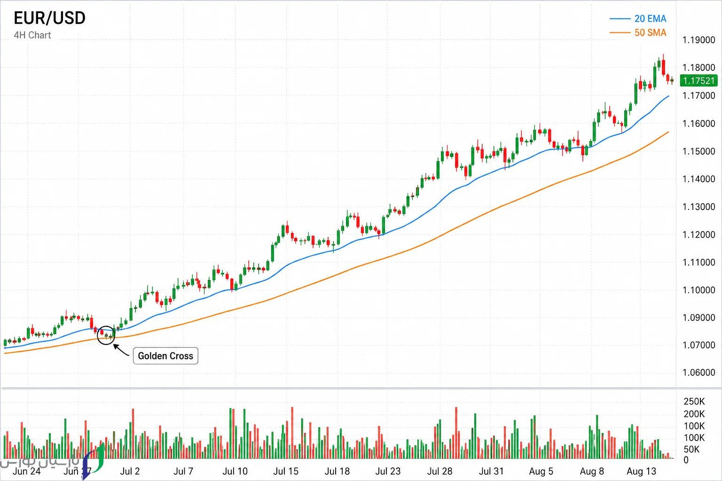This screenshot has width=722, height=481.
Task: Click the 1.06000 price axis label
Action: tap(698, 372)
